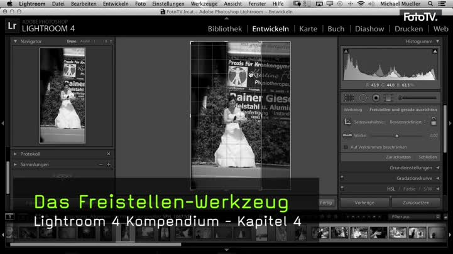Open the Seitenverhältnis Benutzerdefiniert dropdown

[x=408, y=122]
